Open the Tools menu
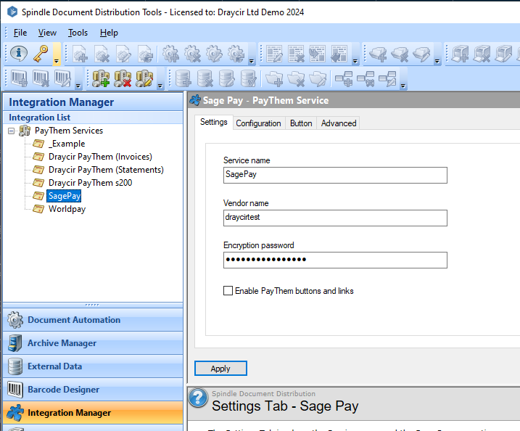This screenshot has height=431, width=520. click(x=78, y=33)
